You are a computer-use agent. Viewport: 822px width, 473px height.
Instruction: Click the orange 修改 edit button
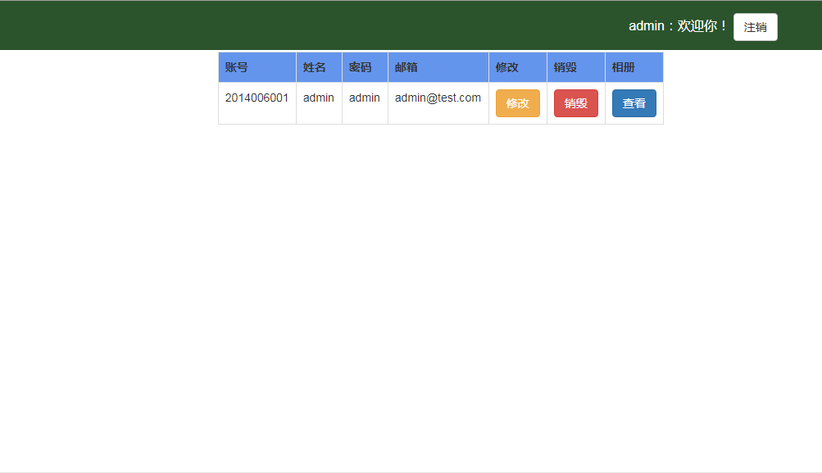pyautogui.click(x=517, y=103)
